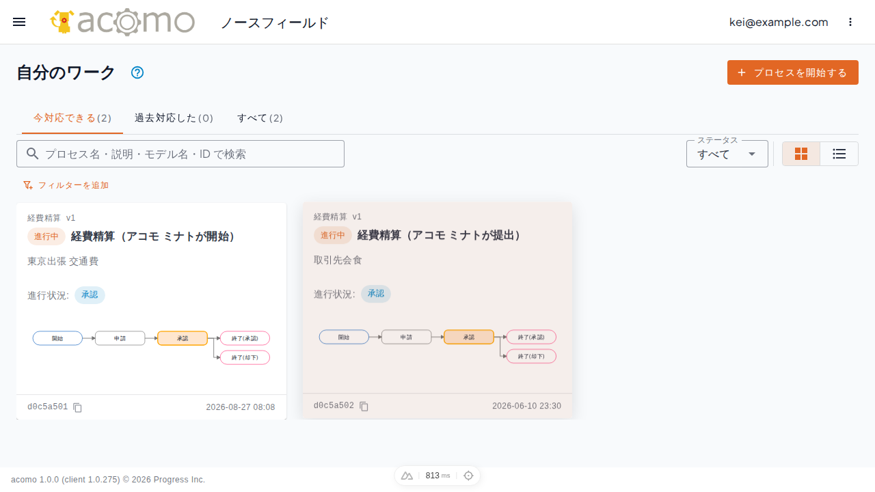The height and width of the screenshot is (492, 875).
Task: Click the workflow diagram in 東京出張 card
Action: tap(151, 347)
